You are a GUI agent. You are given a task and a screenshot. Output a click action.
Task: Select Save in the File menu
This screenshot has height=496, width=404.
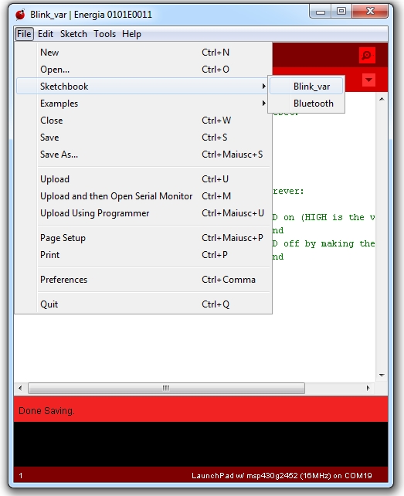tap(143, 138)
